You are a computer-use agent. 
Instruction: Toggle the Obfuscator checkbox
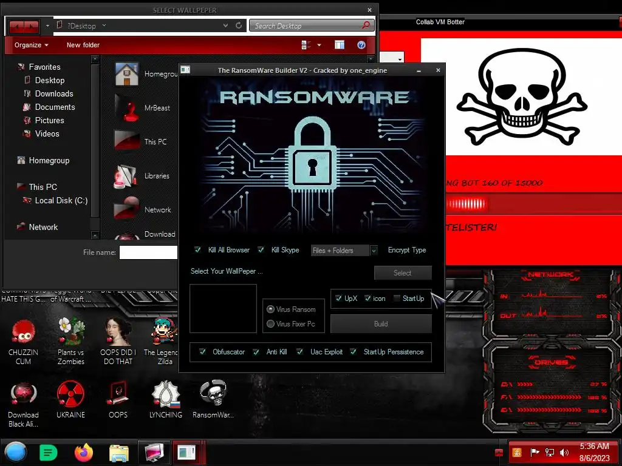pos(202,352)
